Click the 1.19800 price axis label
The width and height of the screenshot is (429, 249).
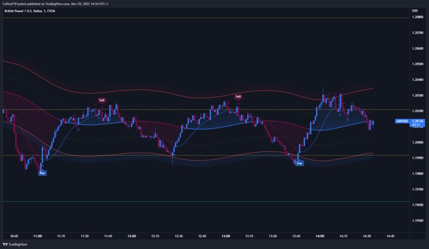[418, 173]
